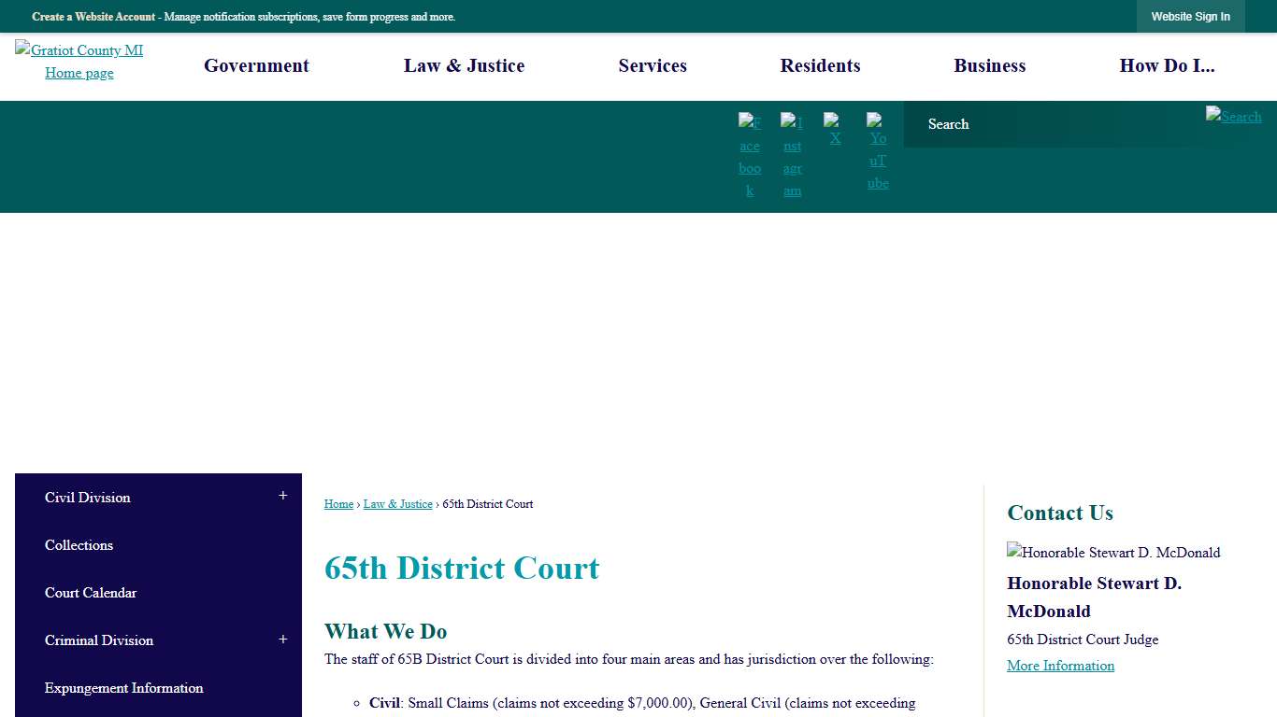
Task: Open the Government navigation menu
Action: tap(256, 65)
